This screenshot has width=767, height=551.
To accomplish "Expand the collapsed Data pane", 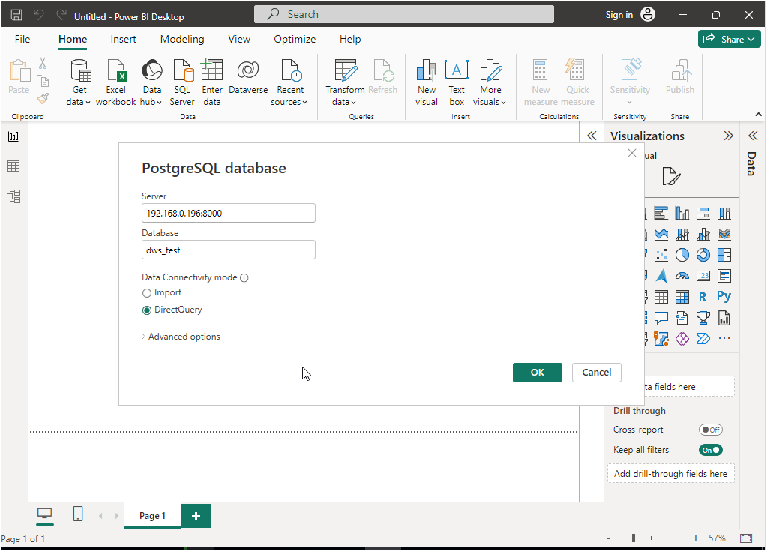I will click(x=753, y=136).
